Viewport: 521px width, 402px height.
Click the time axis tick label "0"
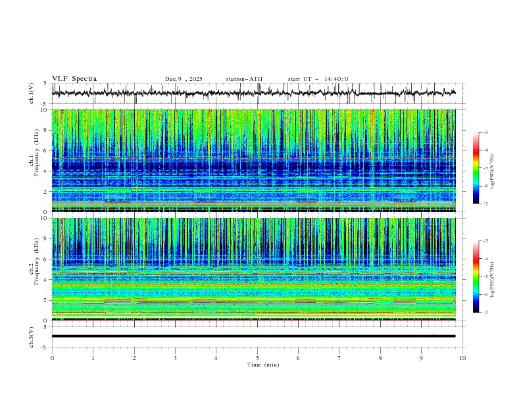(x=52, y=358)
